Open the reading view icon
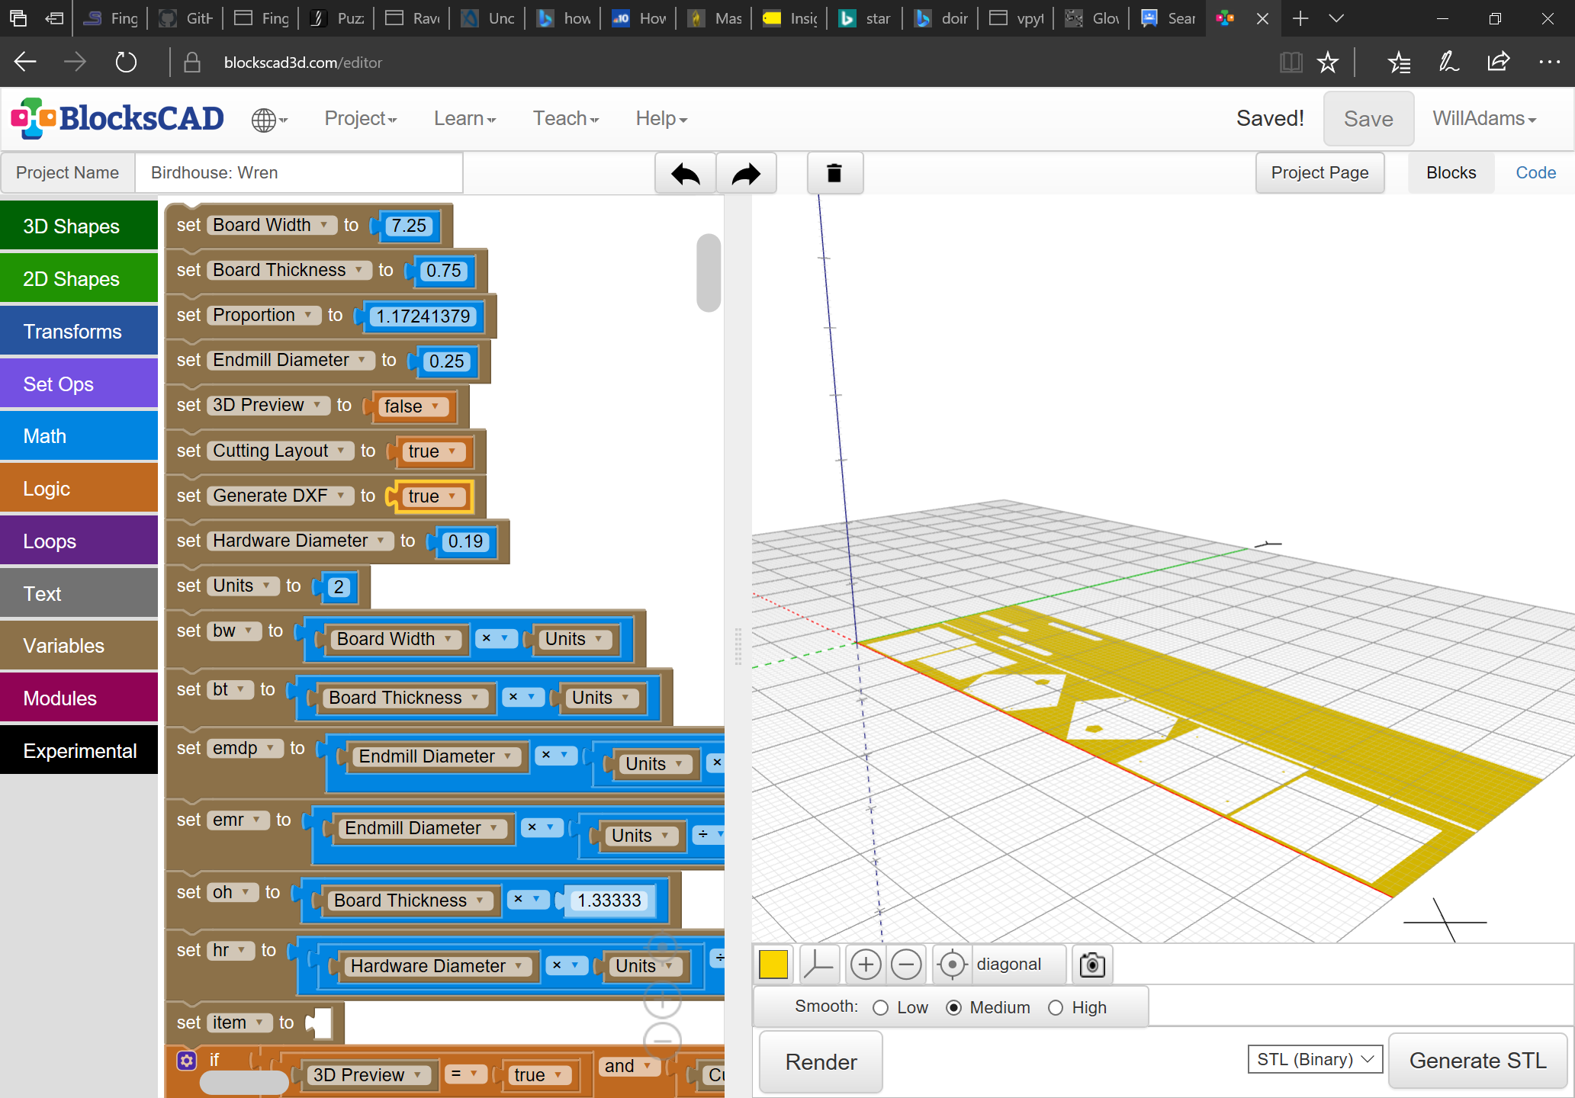 pyautogui.click(x=1291, y=62)
